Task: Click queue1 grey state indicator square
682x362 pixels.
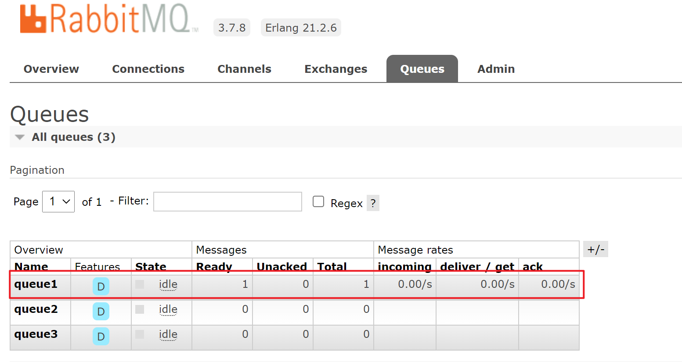Action: 140,284
